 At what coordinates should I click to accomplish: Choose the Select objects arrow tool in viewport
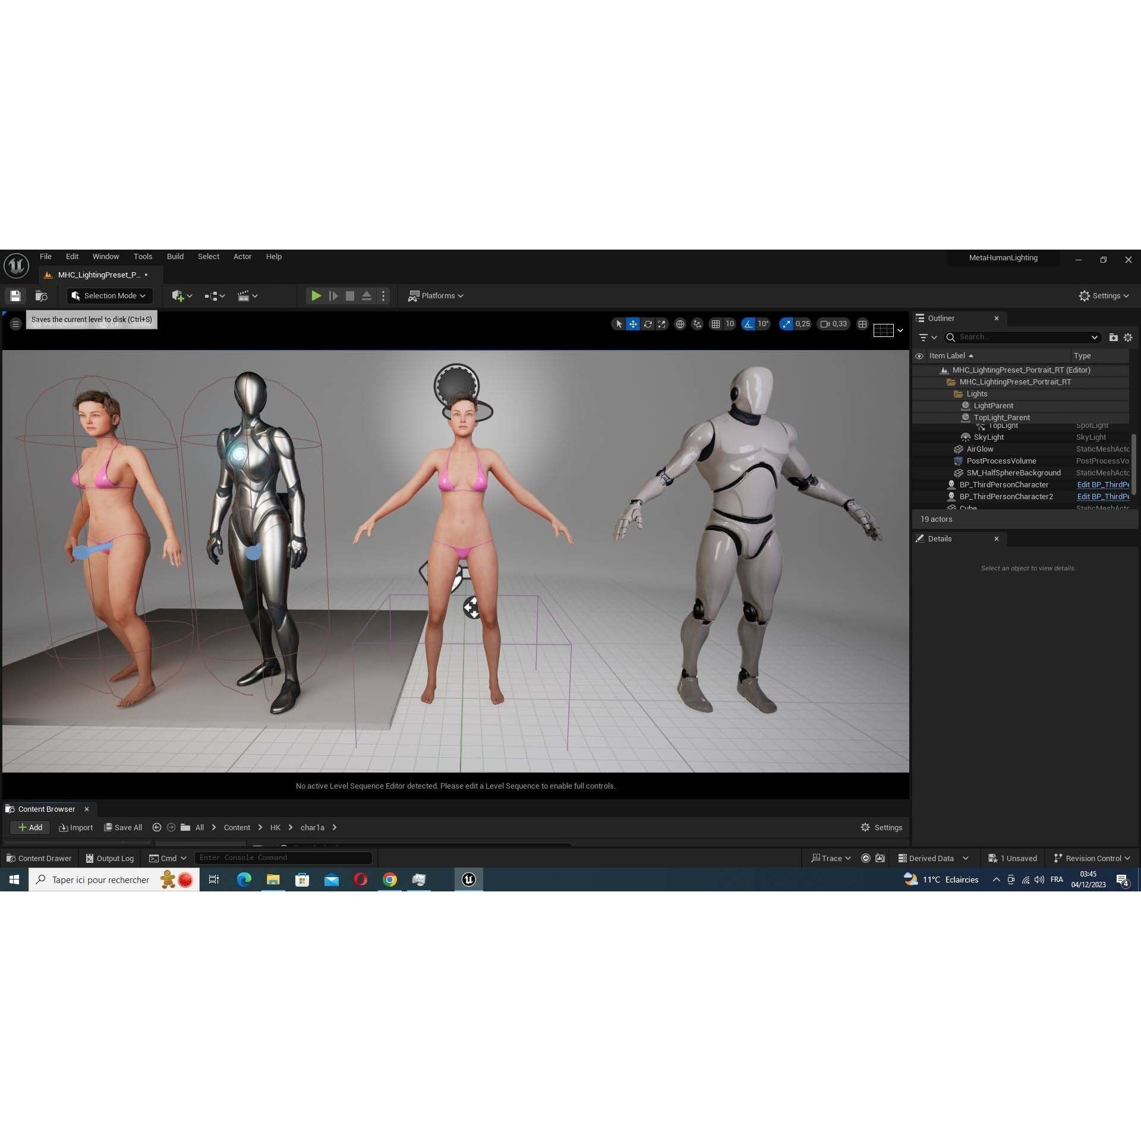pyautogui.click(x=619, y=324)
